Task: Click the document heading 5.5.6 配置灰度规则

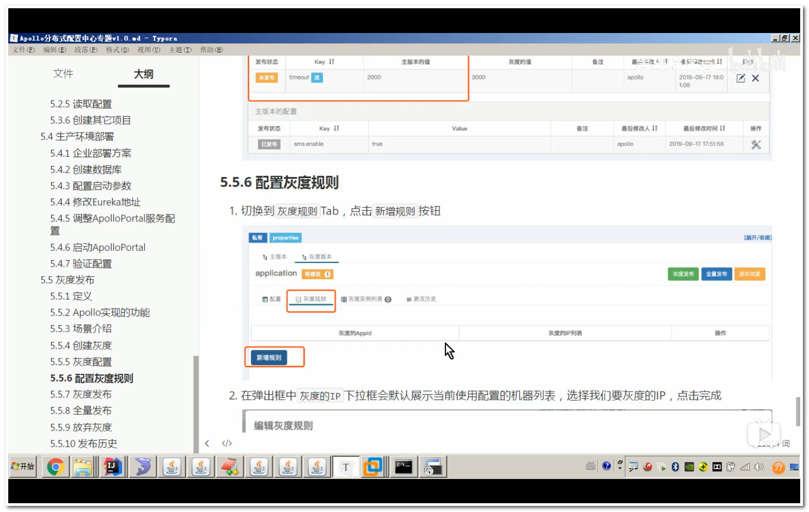Action: (x=279, y=183)
